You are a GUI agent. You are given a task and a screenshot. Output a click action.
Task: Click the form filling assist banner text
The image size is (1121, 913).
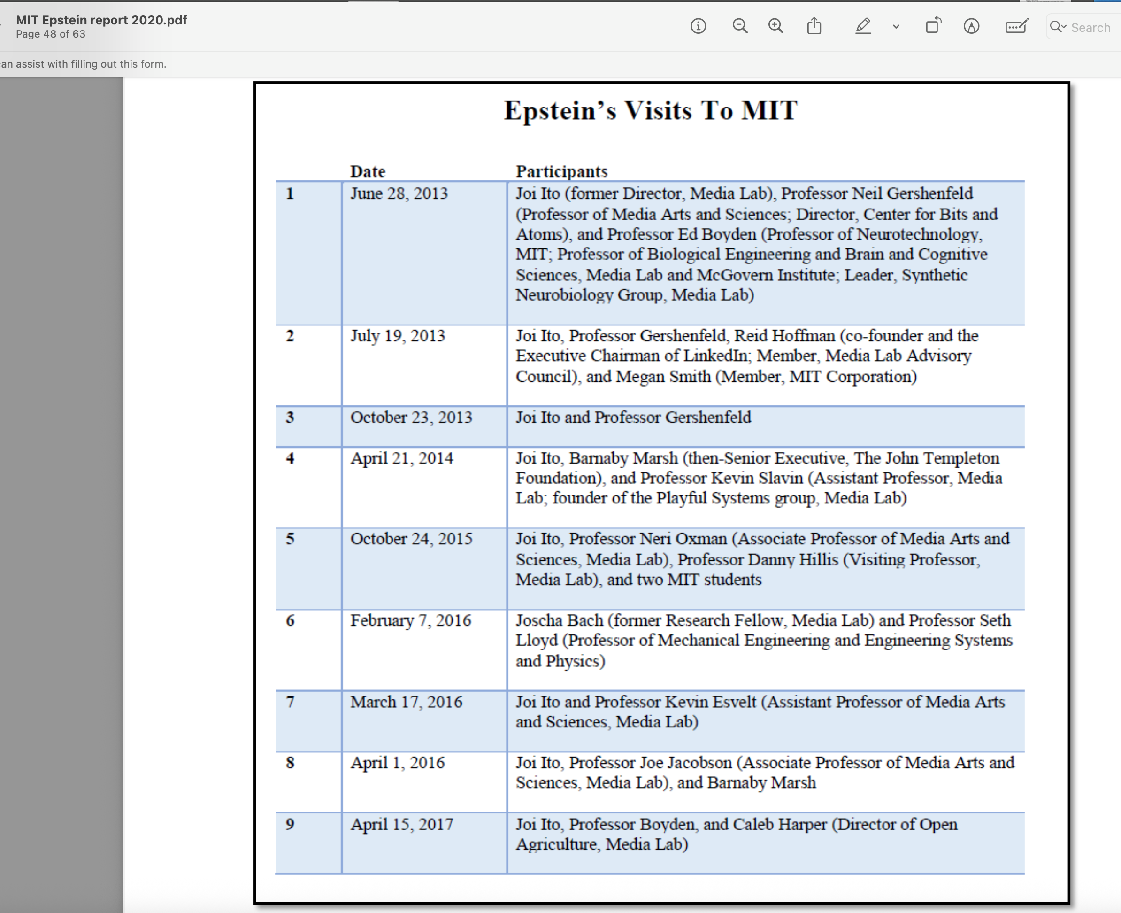(x=83, y=64)
